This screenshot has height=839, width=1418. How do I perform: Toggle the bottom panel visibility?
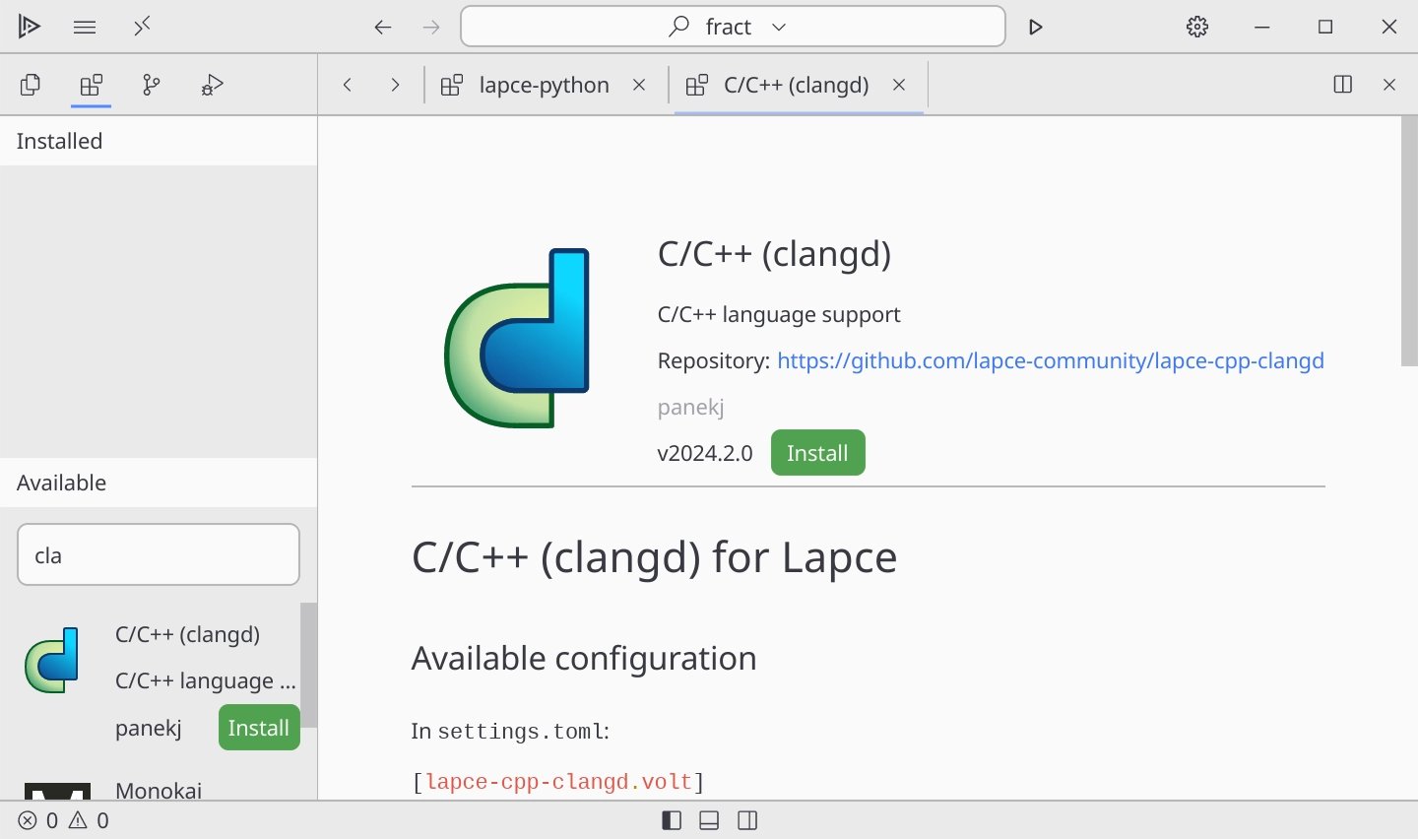(x=709, y=820)
